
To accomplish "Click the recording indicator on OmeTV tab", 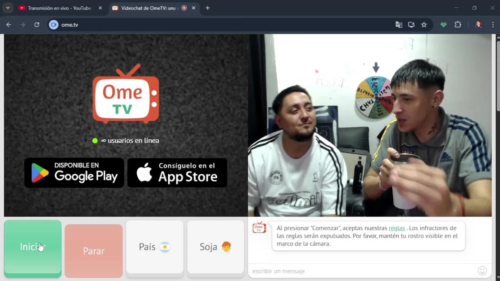I will click(x=184, y=8).
